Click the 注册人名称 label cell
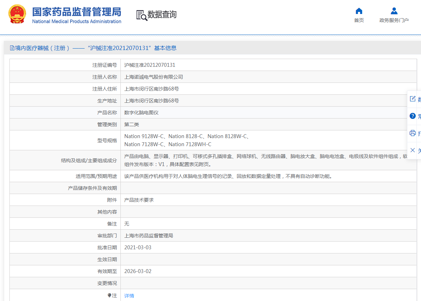The height and width of the screenshot is (301, 421). tap(65, 77)
